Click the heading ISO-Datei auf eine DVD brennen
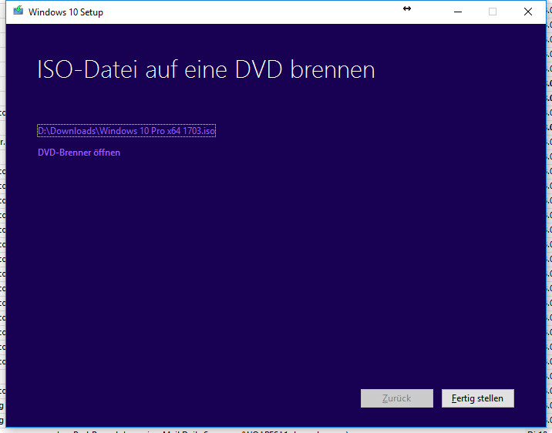The image size is (552, 433). (x=207, y=69)
